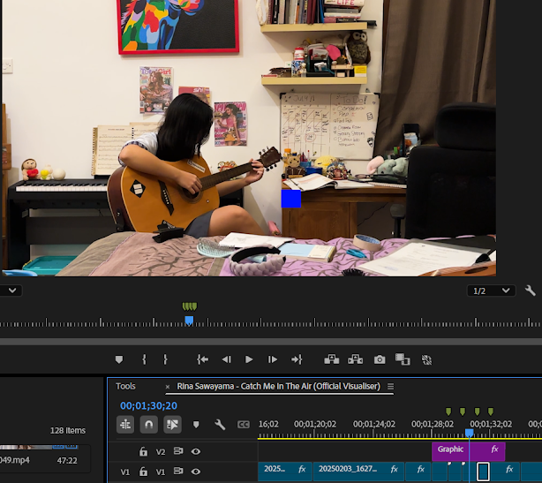The image size is (542, 483).
Task: Toggle lock on V2 track
Action: click(x=143, y=451)
